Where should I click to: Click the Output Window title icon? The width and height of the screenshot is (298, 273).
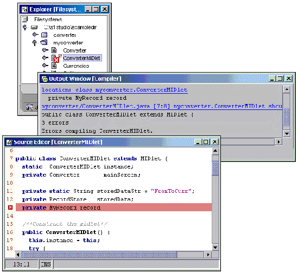45,79
